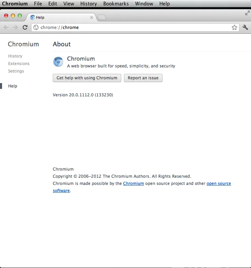
Task: Enter fullscreen using top-right arrows icon
Action: (x=247, y=13)
